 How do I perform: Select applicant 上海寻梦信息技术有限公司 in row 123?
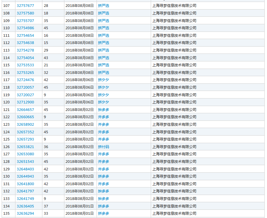tap(174, 124)
